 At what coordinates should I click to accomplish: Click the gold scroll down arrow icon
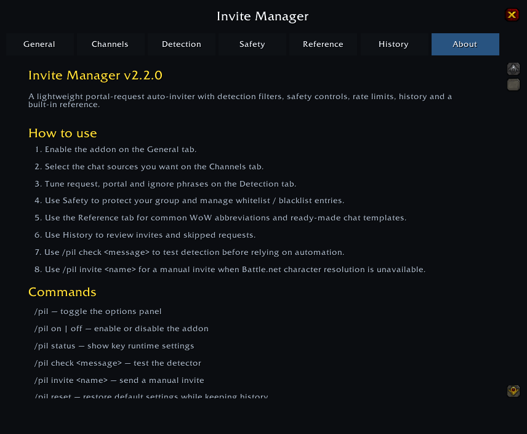(513, 391)
